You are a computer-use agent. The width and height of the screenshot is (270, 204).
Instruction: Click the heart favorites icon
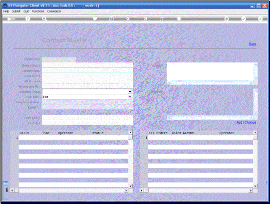tap(95, 18)
